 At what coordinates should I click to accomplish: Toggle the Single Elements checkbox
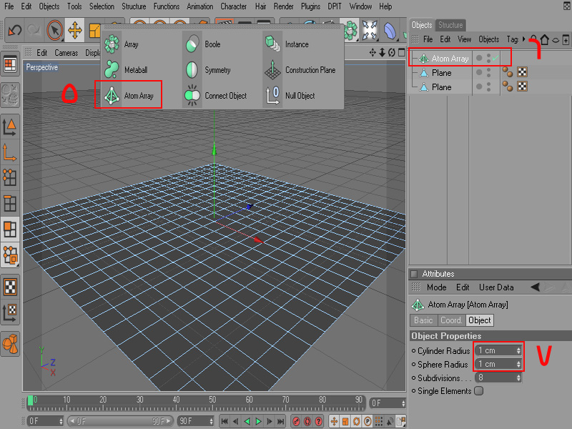click(x=479, y=390)
